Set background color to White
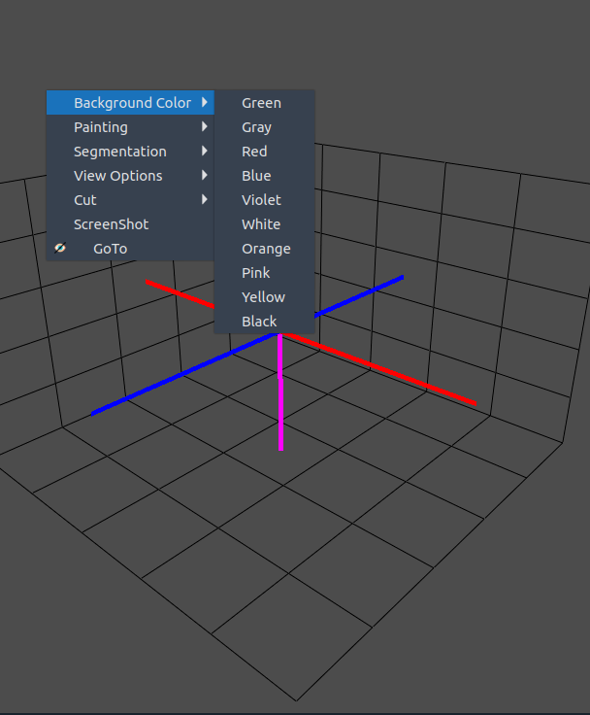 [x=264, y=224]
